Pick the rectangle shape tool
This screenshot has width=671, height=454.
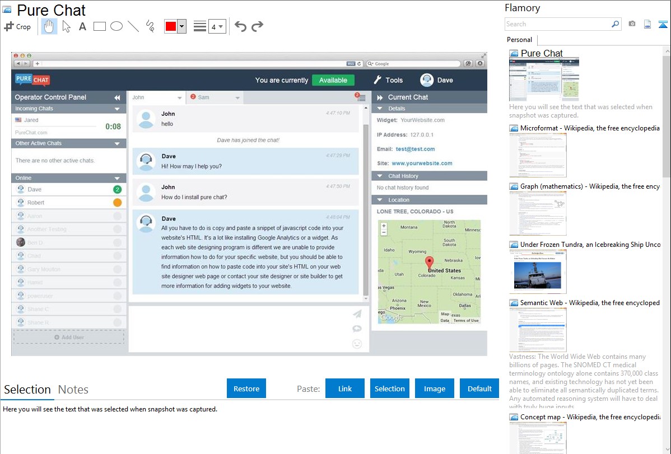click(100, 26)
